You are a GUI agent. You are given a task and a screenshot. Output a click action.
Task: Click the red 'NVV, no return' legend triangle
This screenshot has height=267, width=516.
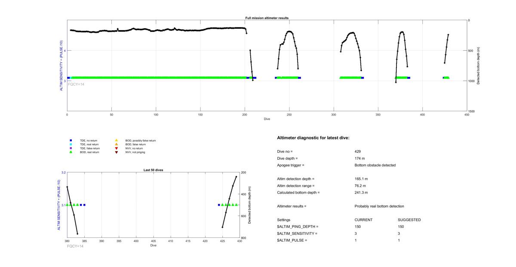pos(116,148)
